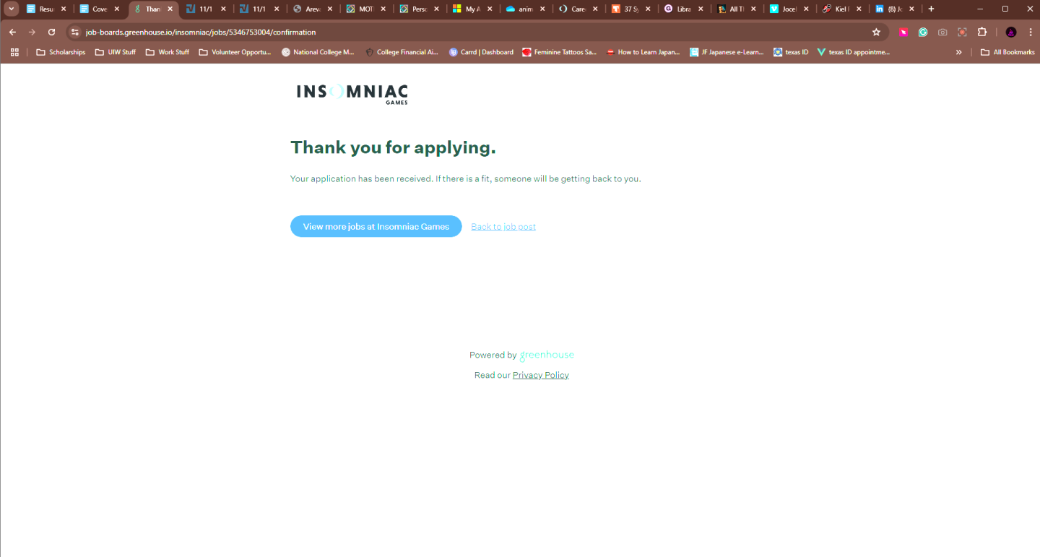Open the Extensions puzzle-piece menu

click(981, 32)
